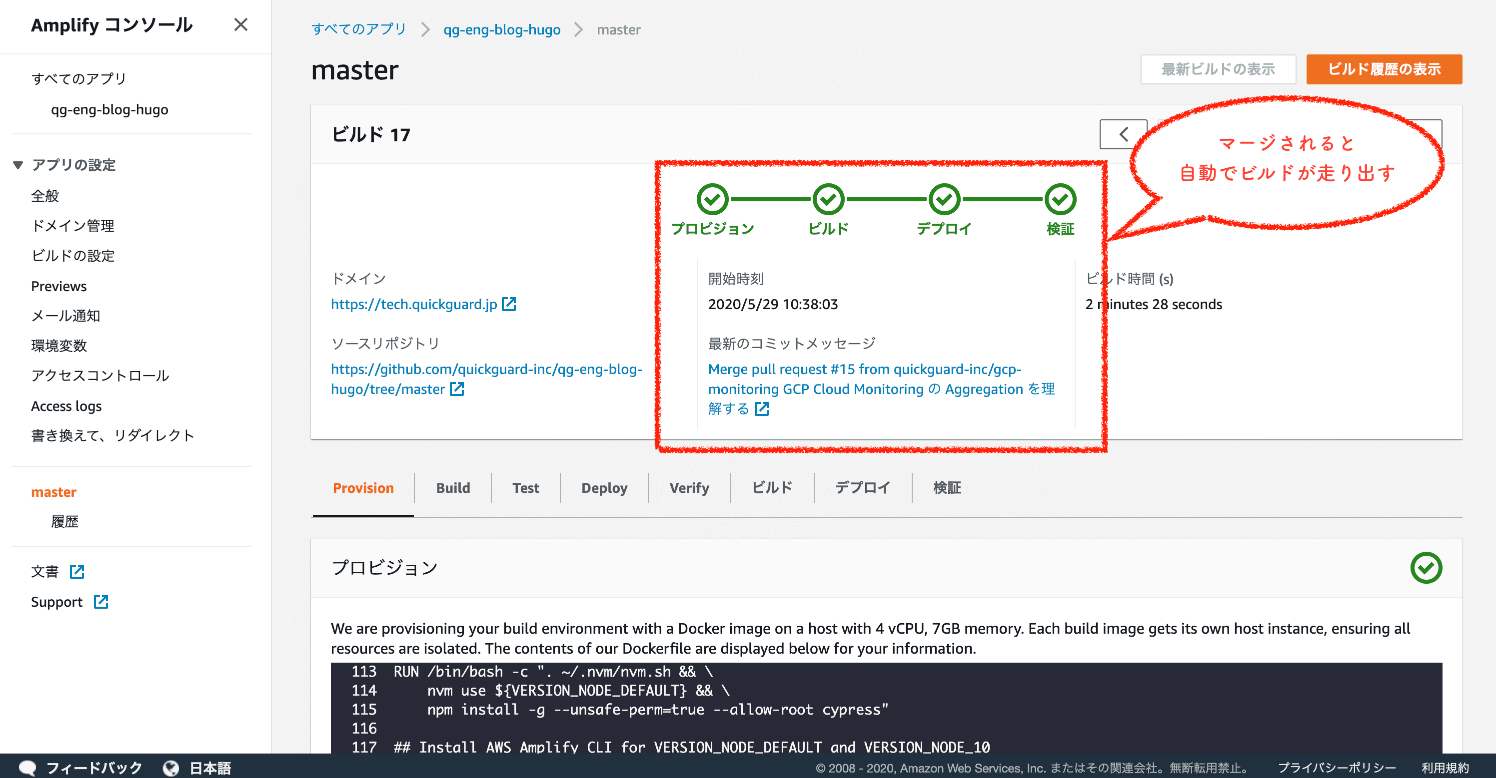1496x778 pixels.
Task: Open GitHub source repository link
Action: tap(486, 379)
